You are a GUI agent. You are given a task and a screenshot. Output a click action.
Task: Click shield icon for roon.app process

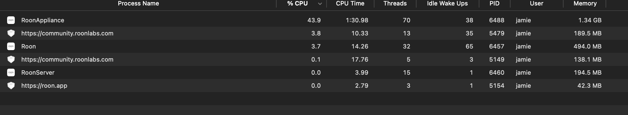tap(11, 86)
